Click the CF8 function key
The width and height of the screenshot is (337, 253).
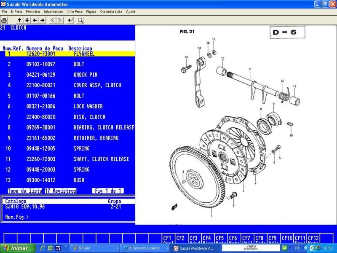click(260, 238)
